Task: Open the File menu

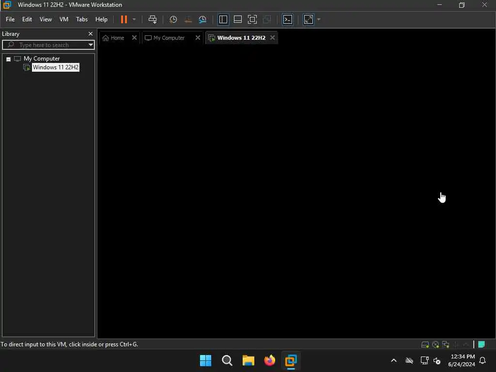Action: coord(10,19)
